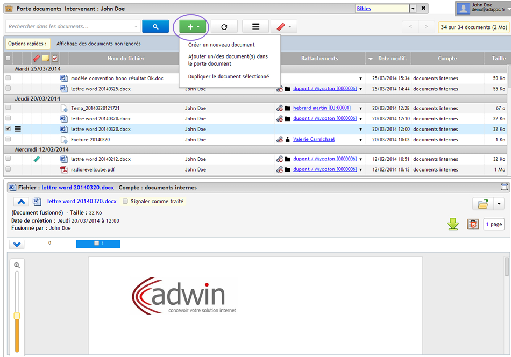
Task: Click the treated checkmark column header icon
Action: click(55, 58)
